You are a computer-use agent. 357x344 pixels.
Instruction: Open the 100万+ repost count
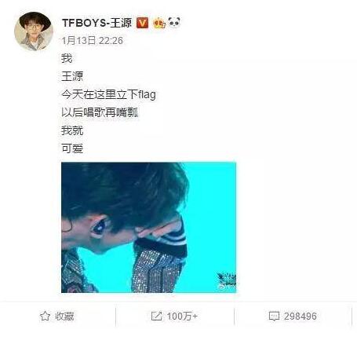point(182,317)
